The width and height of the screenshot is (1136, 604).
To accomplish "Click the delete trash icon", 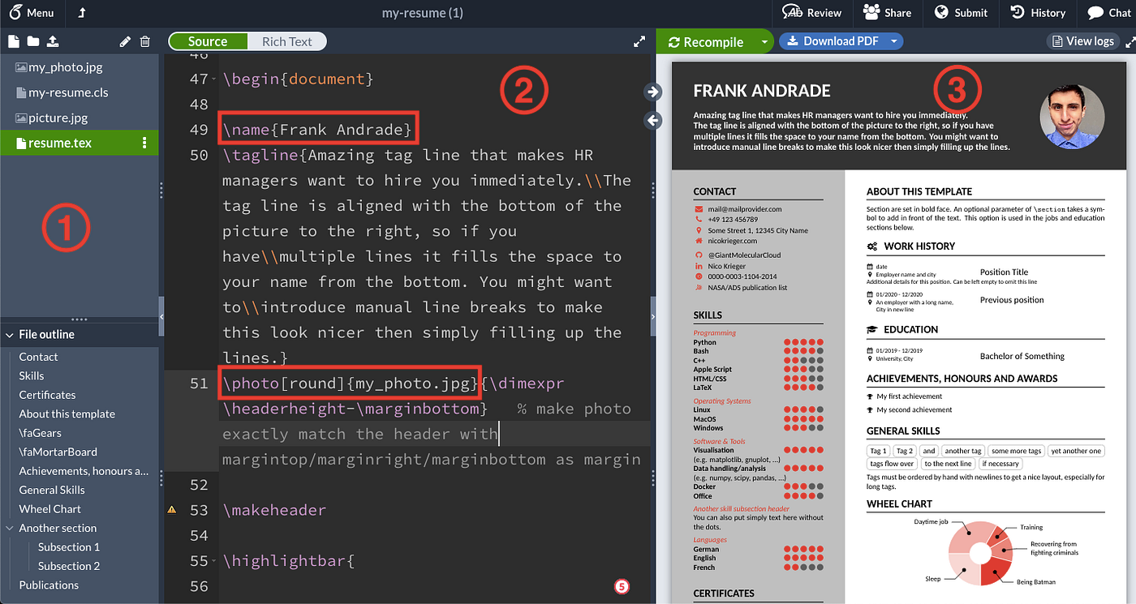I will [144, 41].
